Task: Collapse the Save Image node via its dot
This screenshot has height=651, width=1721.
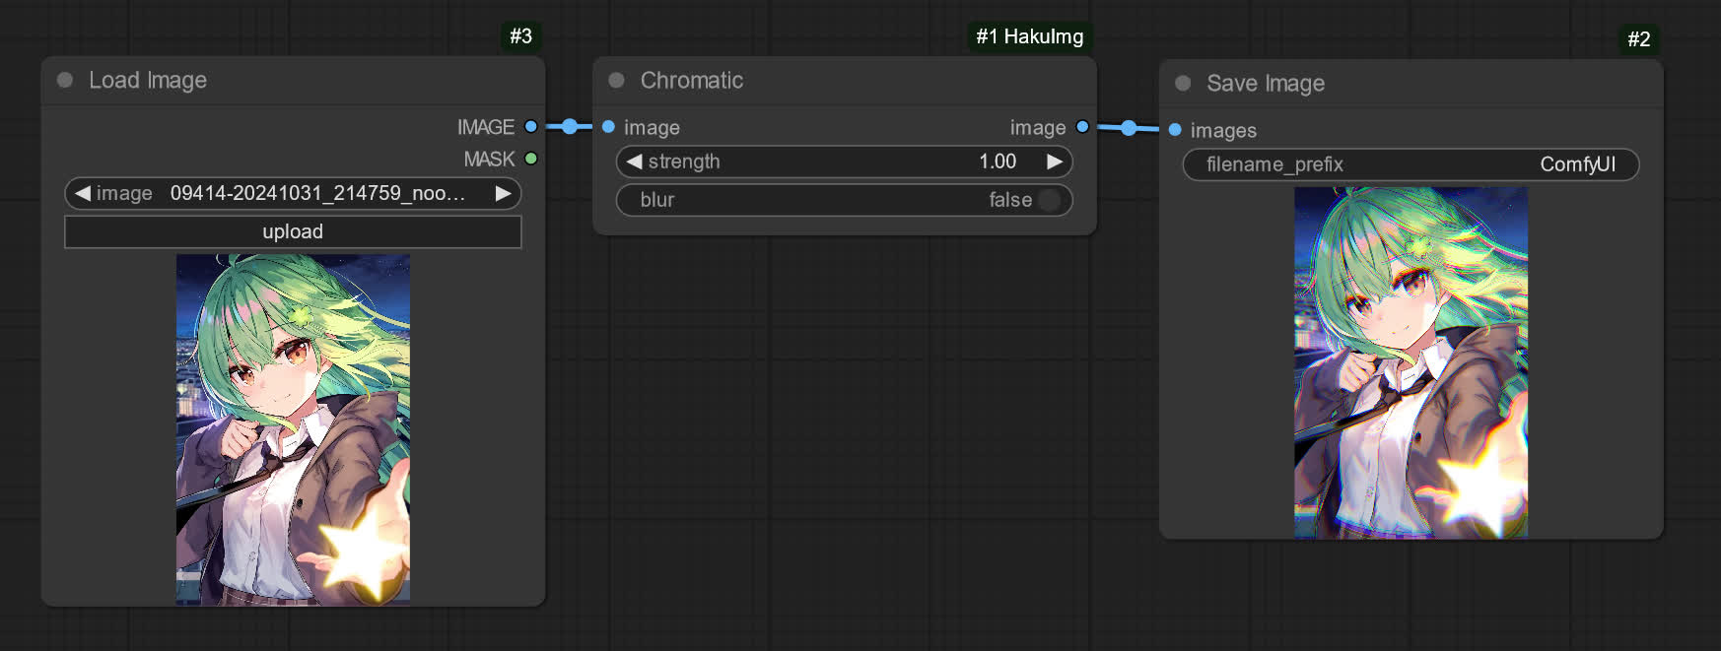Action: point(1183,83)
